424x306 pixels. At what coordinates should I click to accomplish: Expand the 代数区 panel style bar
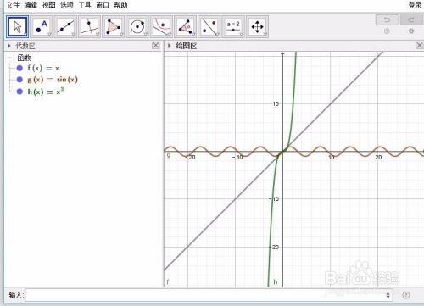pyautogui.click(x=9, y=46)
